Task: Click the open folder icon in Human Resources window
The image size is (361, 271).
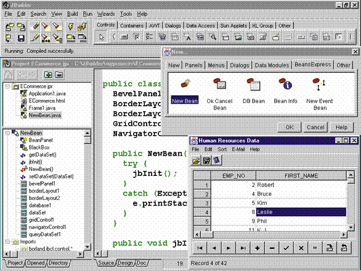Action: click(x=196, y=161)
